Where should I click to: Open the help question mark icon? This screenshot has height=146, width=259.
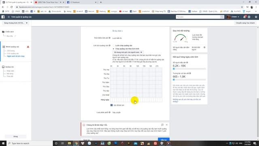256,17
